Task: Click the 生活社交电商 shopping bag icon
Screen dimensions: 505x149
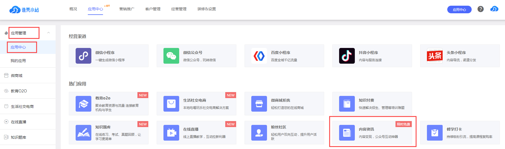Action: tap(171, 104)
